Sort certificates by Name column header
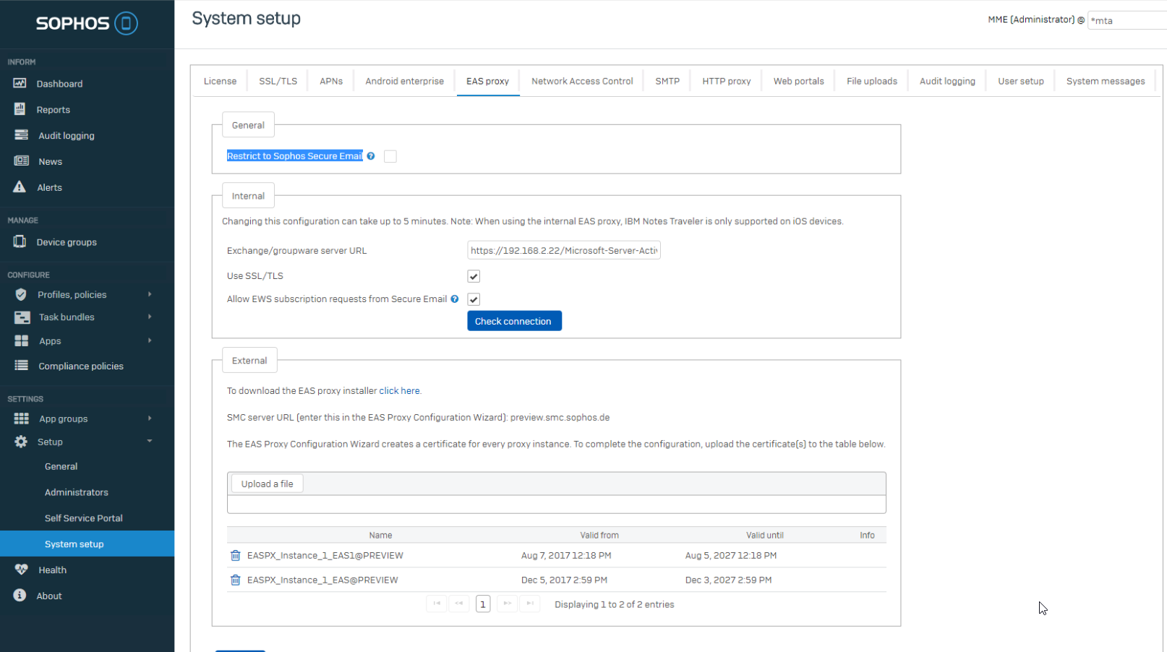1167x652 pixels. pos(380,535)
